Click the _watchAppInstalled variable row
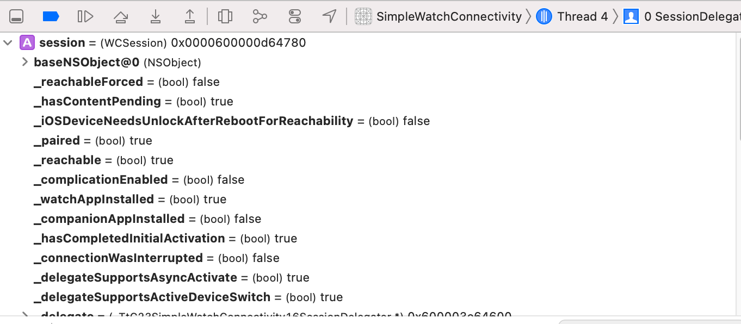 tap(129, 200)
